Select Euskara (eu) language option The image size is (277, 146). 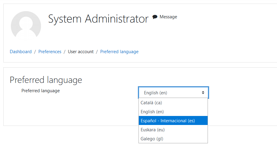point(173,130)
